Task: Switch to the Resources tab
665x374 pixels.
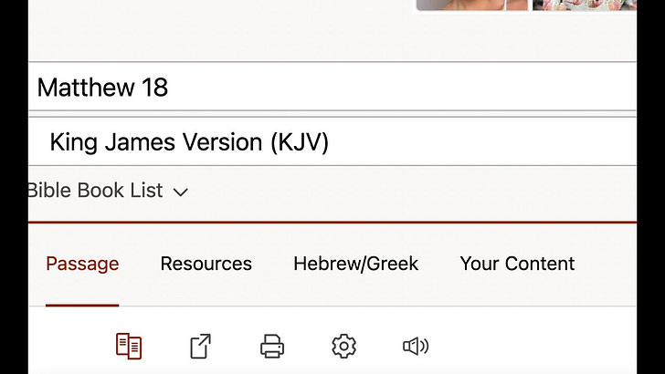Action: pyautogui.click(x=206, y=264)
